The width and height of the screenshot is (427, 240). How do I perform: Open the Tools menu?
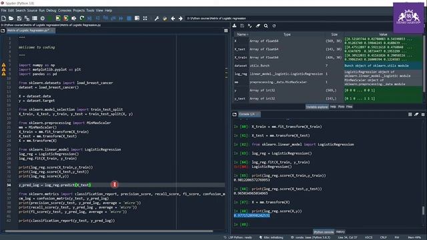click(x=90, y=11)
